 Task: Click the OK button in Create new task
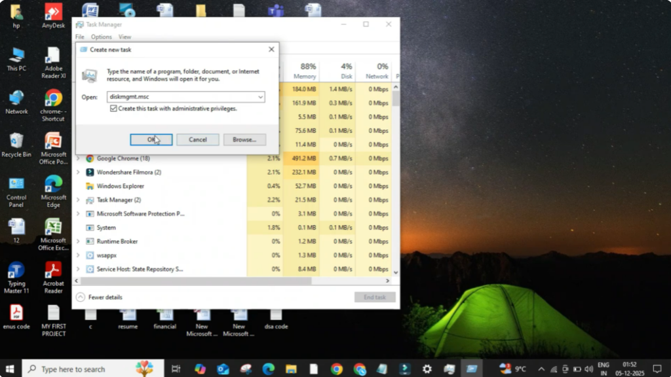151,139
